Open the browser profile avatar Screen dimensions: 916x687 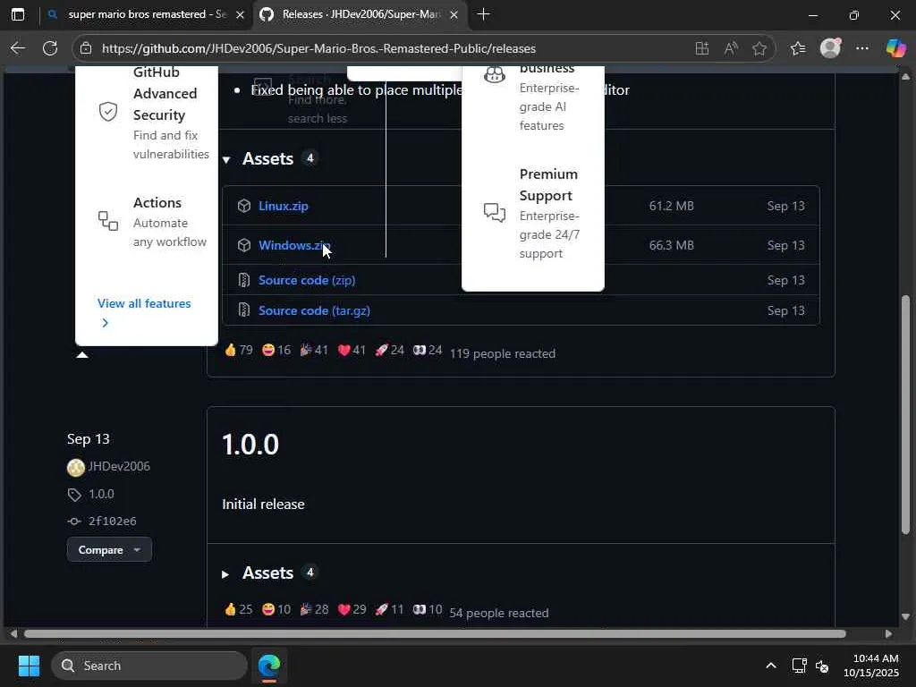coord(830,48)
